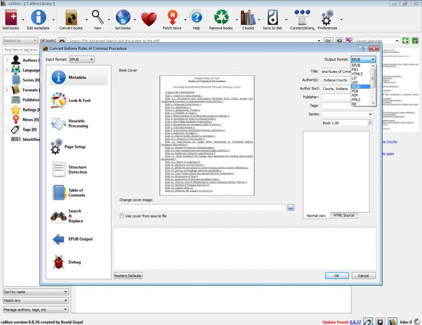The height and width of the screenshot is (325, 422).
Task: Click the OK button
Action: pyautogui.click(x=337, y=276)
